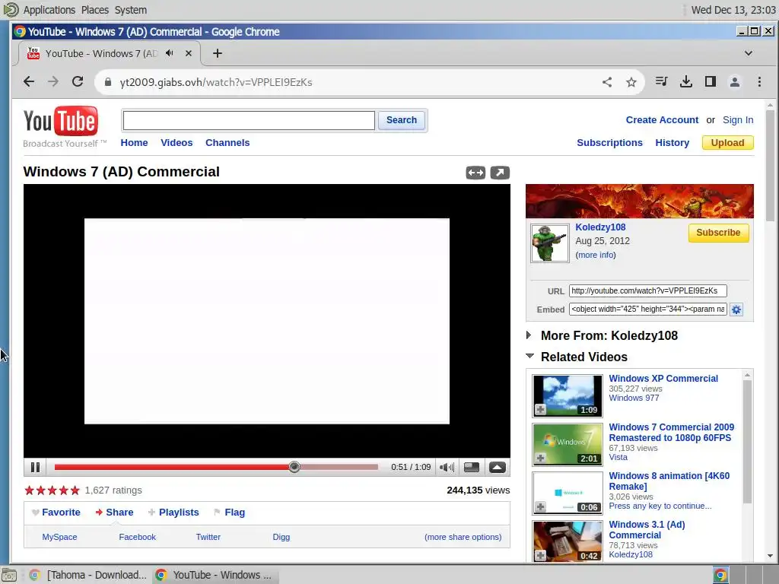
Task: Add Windows 8 animation to queue
Action: point(541,507)
